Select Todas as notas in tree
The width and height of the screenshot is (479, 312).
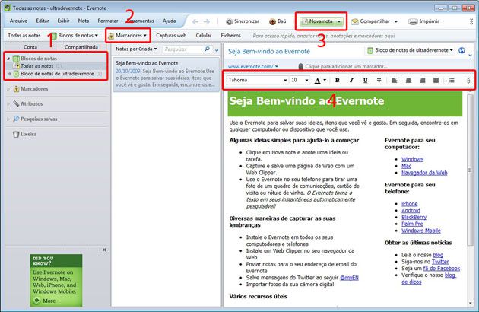[x=37, y=65]
